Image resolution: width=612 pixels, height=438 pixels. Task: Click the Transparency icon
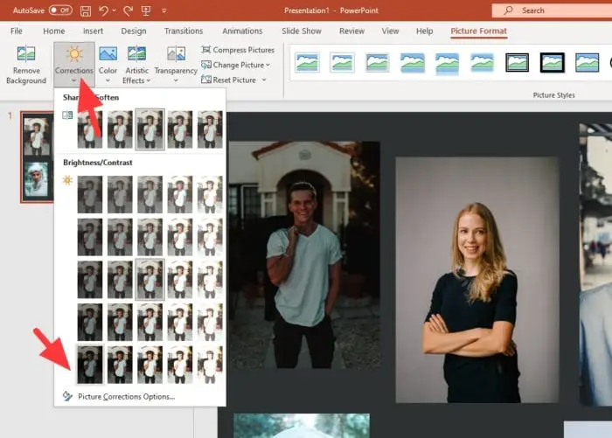(x=176, y=55)
